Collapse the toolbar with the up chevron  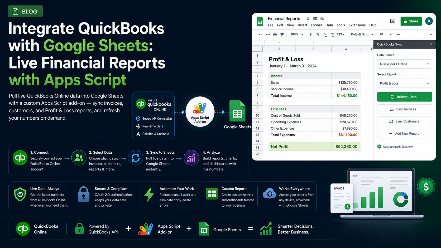click(x=431, y=35)
